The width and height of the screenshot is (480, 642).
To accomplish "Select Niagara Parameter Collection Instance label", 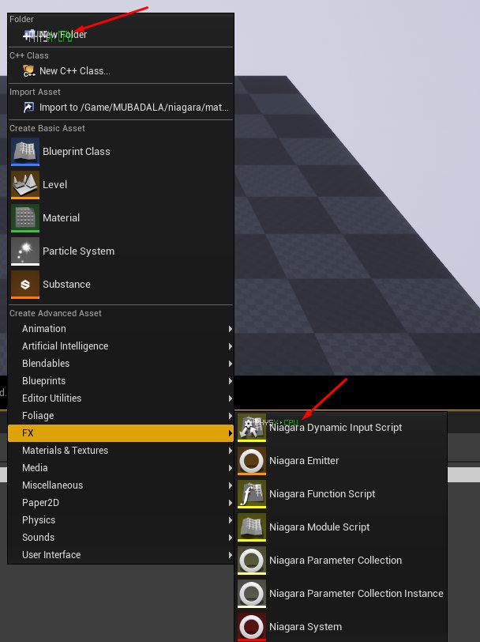I will click(x=356, y=593).
